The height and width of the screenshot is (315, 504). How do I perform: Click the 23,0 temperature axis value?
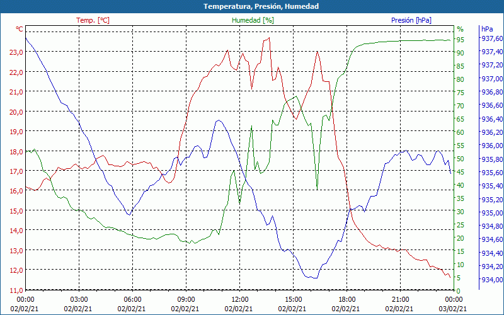16,52
